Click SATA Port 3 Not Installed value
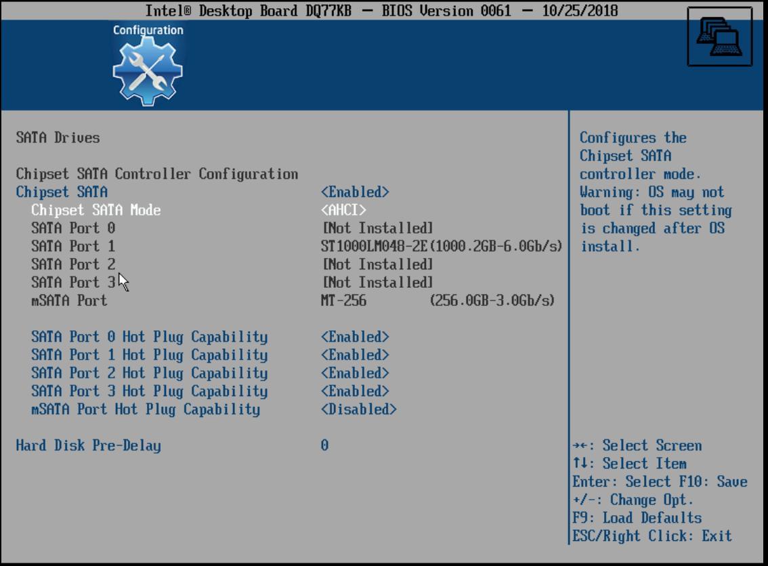 [378, 282]
